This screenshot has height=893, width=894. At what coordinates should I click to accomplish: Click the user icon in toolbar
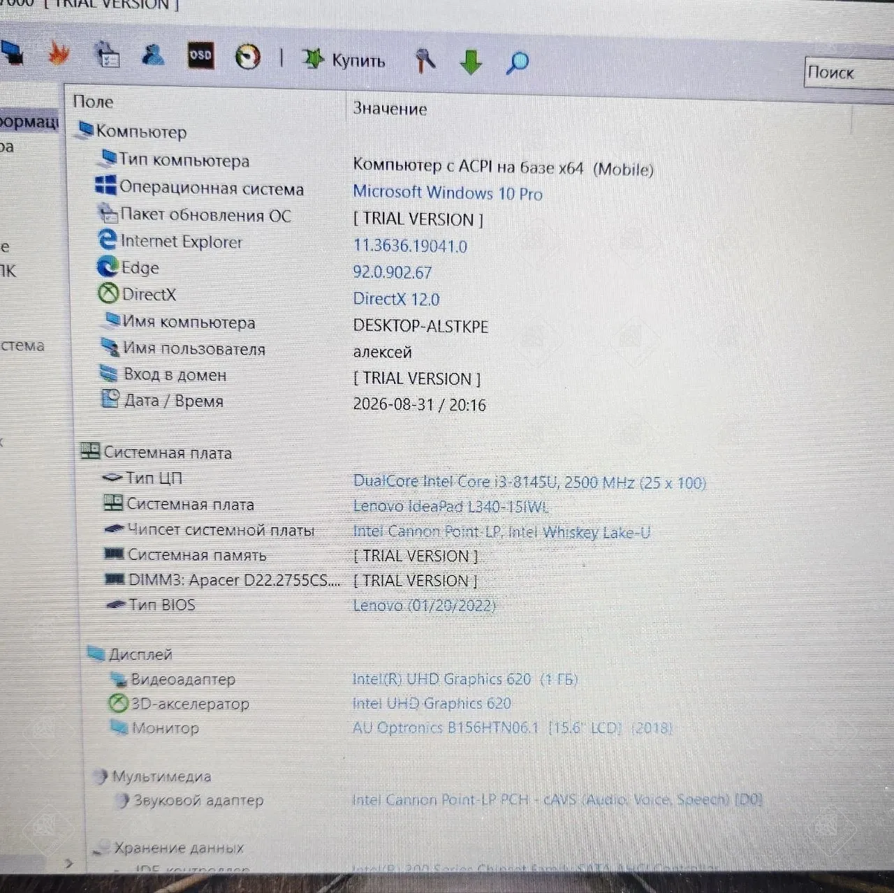click(x=153, y=54)
